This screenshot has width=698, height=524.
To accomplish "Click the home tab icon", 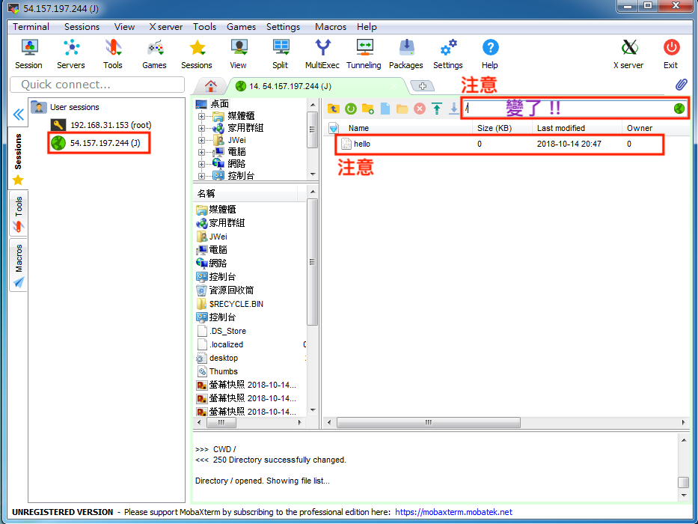I will pos(210,85).
